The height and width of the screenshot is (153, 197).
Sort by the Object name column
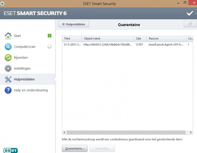click(108, 39)
